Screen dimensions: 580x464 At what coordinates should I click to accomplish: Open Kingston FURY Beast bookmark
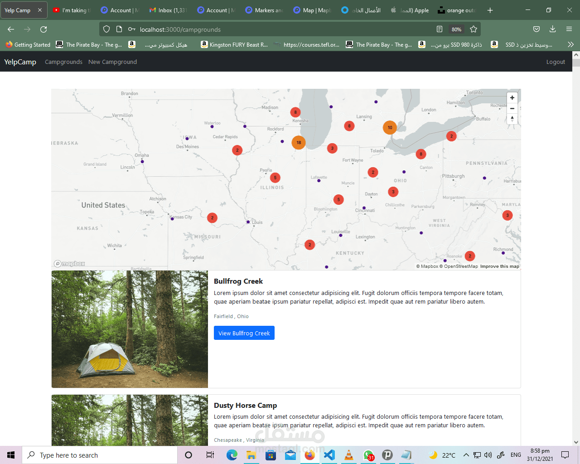234,44
